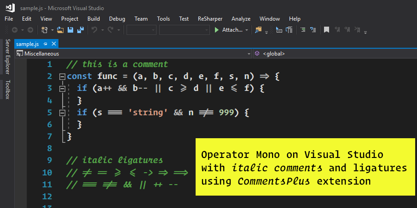Open the Window menu
Image resolution: width=417 pixels, height=208 pixels.
click(x=270, y=19)
